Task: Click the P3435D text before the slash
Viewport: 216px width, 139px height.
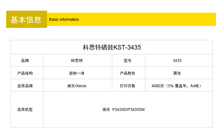Action: [x=120, y=109]
